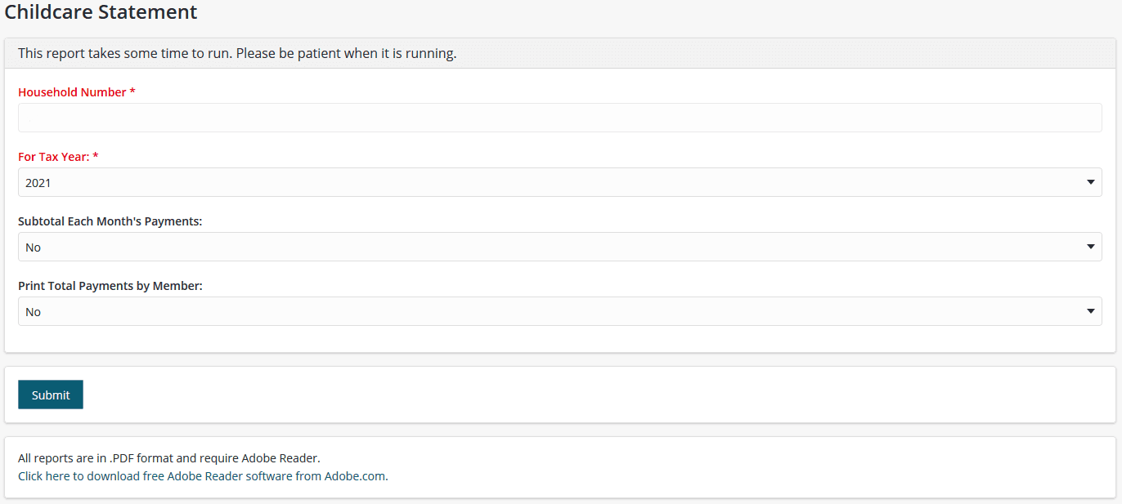Click the report-takes-time notice banner

click(x=237, y=54)
